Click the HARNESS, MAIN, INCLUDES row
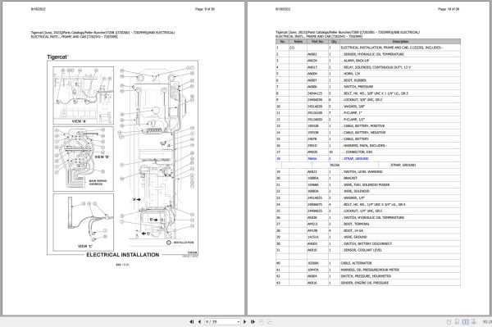Screen dimensions: 492x327 [x=368, y=146]
